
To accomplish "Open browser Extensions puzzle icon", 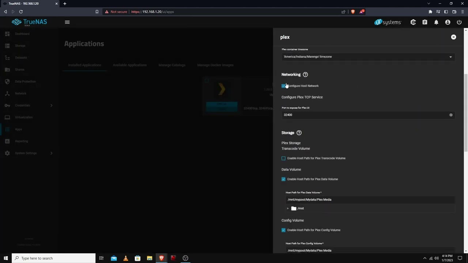I will point(430,12).
